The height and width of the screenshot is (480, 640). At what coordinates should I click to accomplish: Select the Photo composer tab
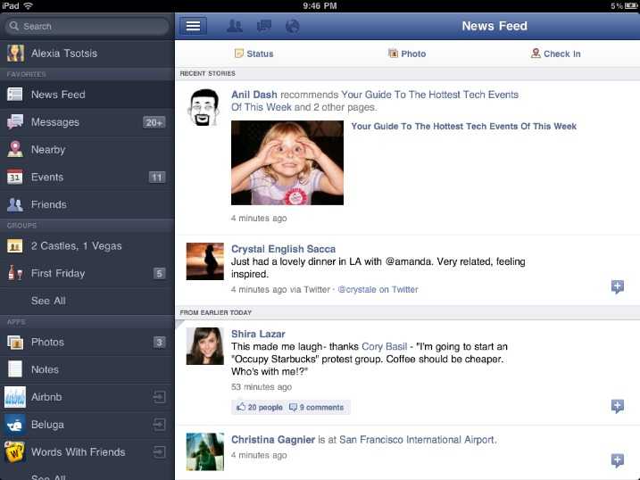tap(407, 54)
